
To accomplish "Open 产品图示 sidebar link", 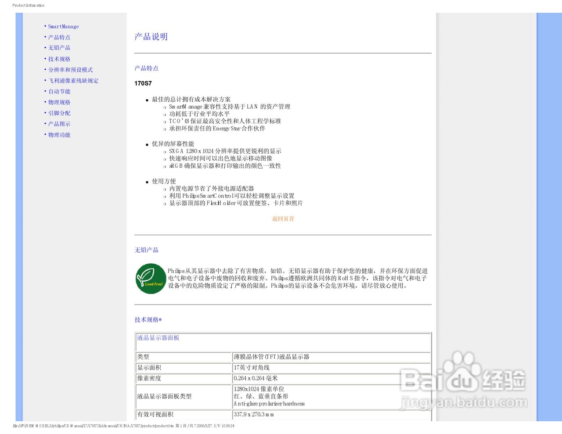I will tap(59, 124).
